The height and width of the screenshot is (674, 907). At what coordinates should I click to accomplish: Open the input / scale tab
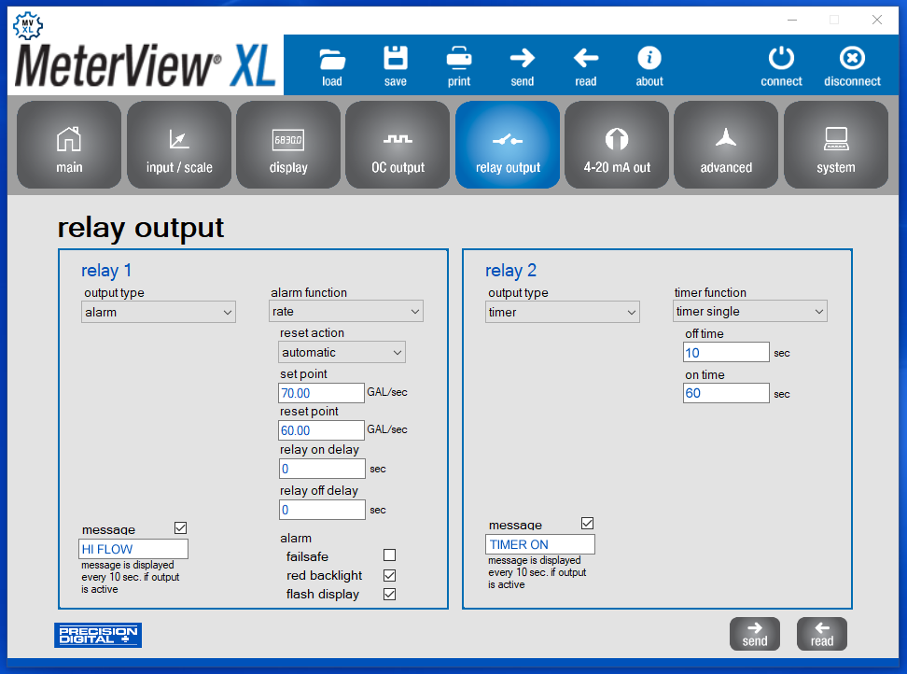coord(179,145)
